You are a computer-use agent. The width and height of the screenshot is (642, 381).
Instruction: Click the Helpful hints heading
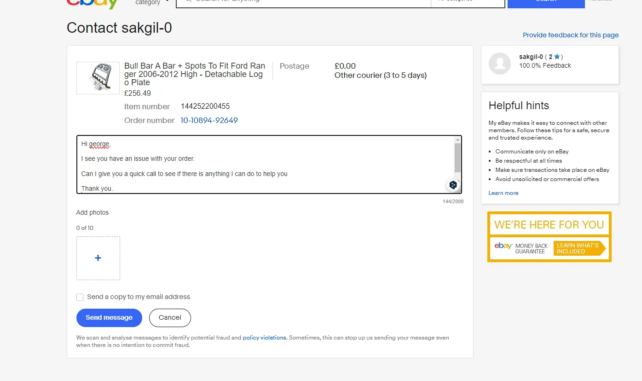click(x=519, y=106)
